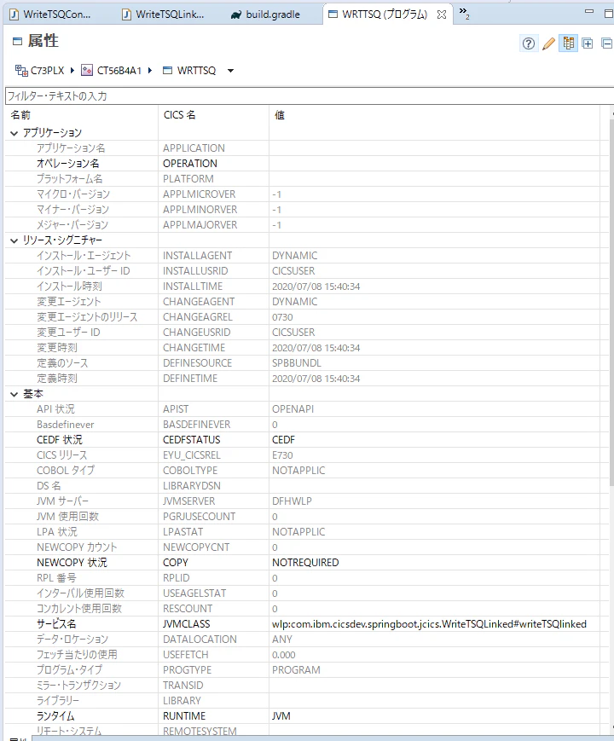Show hidden editor tabs list
Viewport: 614px width, 741px height.
click(464, 13)
